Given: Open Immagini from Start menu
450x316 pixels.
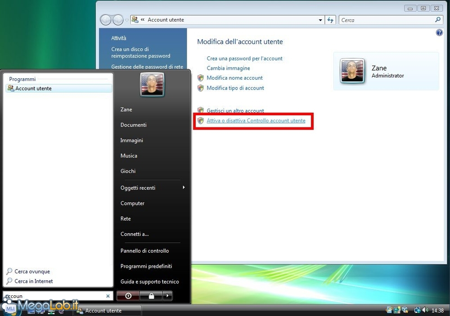Looking at the screenshot, I should 131,140.
